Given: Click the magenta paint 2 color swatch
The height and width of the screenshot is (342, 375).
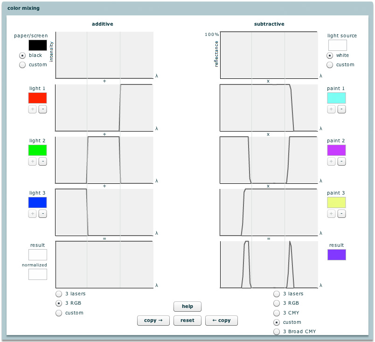Looking at the screenshot, I should coord(337,150).
